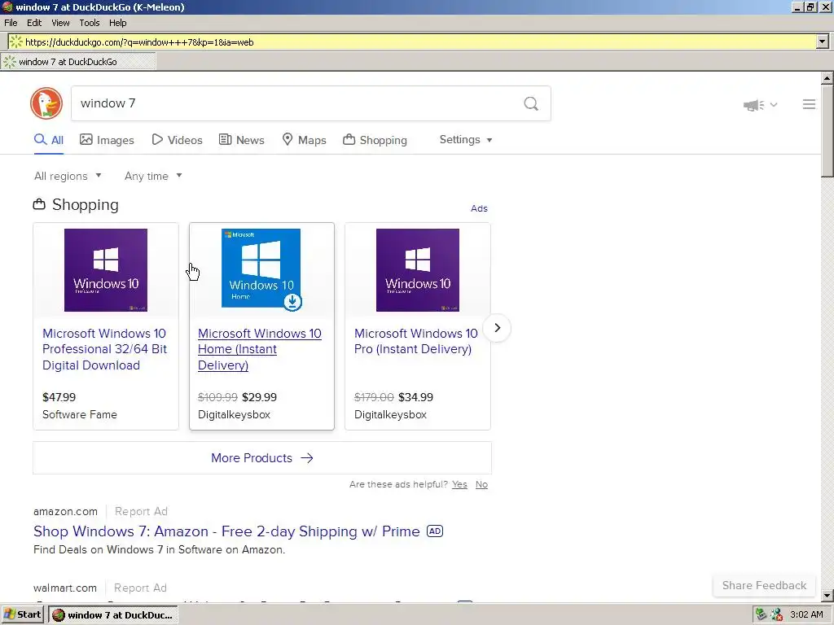Switch to the Shopping search tab
This screenshot has width=834, height=625.
tap(375, 140)
